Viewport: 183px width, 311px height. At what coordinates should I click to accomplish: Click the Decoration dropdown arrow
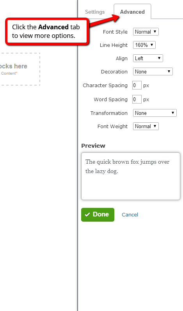pos(169,71)
